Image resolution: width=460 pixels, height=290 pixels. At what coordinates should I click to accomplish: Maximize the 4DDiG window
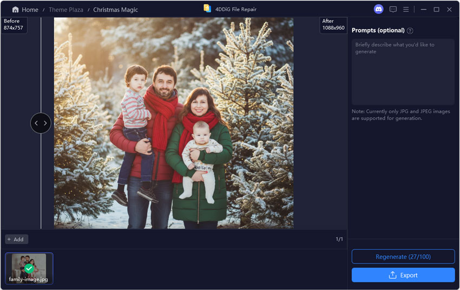click(x=436, y=9)
